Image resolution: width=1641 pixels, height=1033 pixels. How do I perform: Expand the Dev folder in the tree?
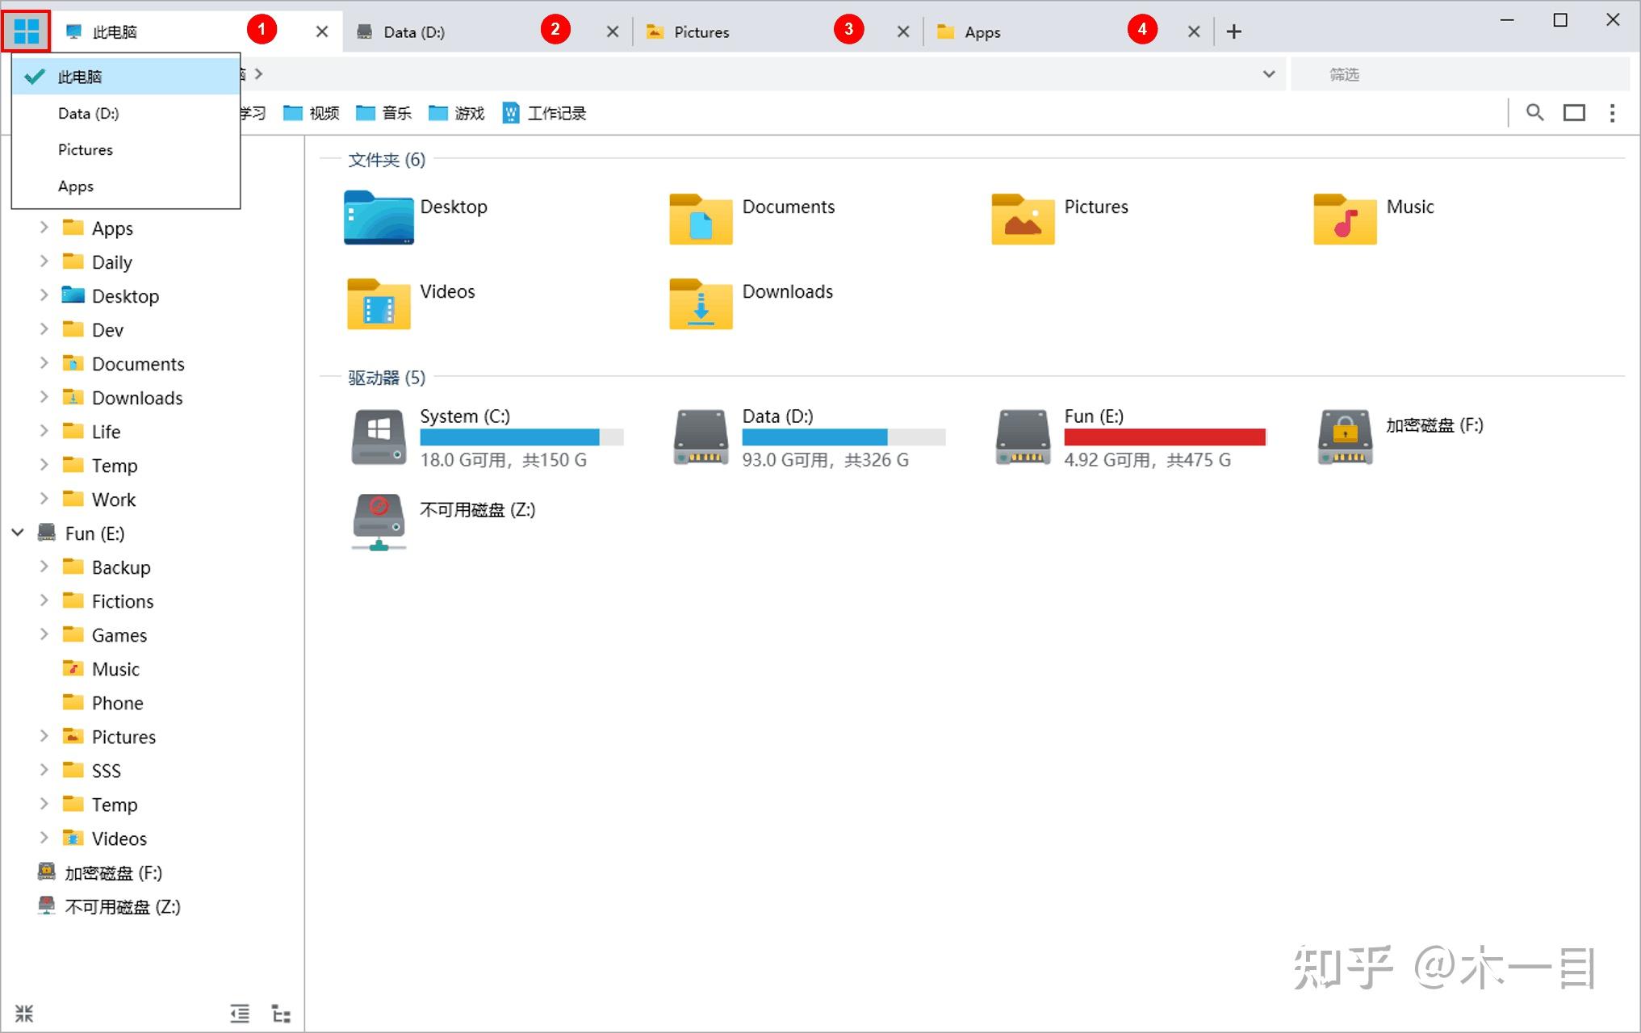pos(44,329)
